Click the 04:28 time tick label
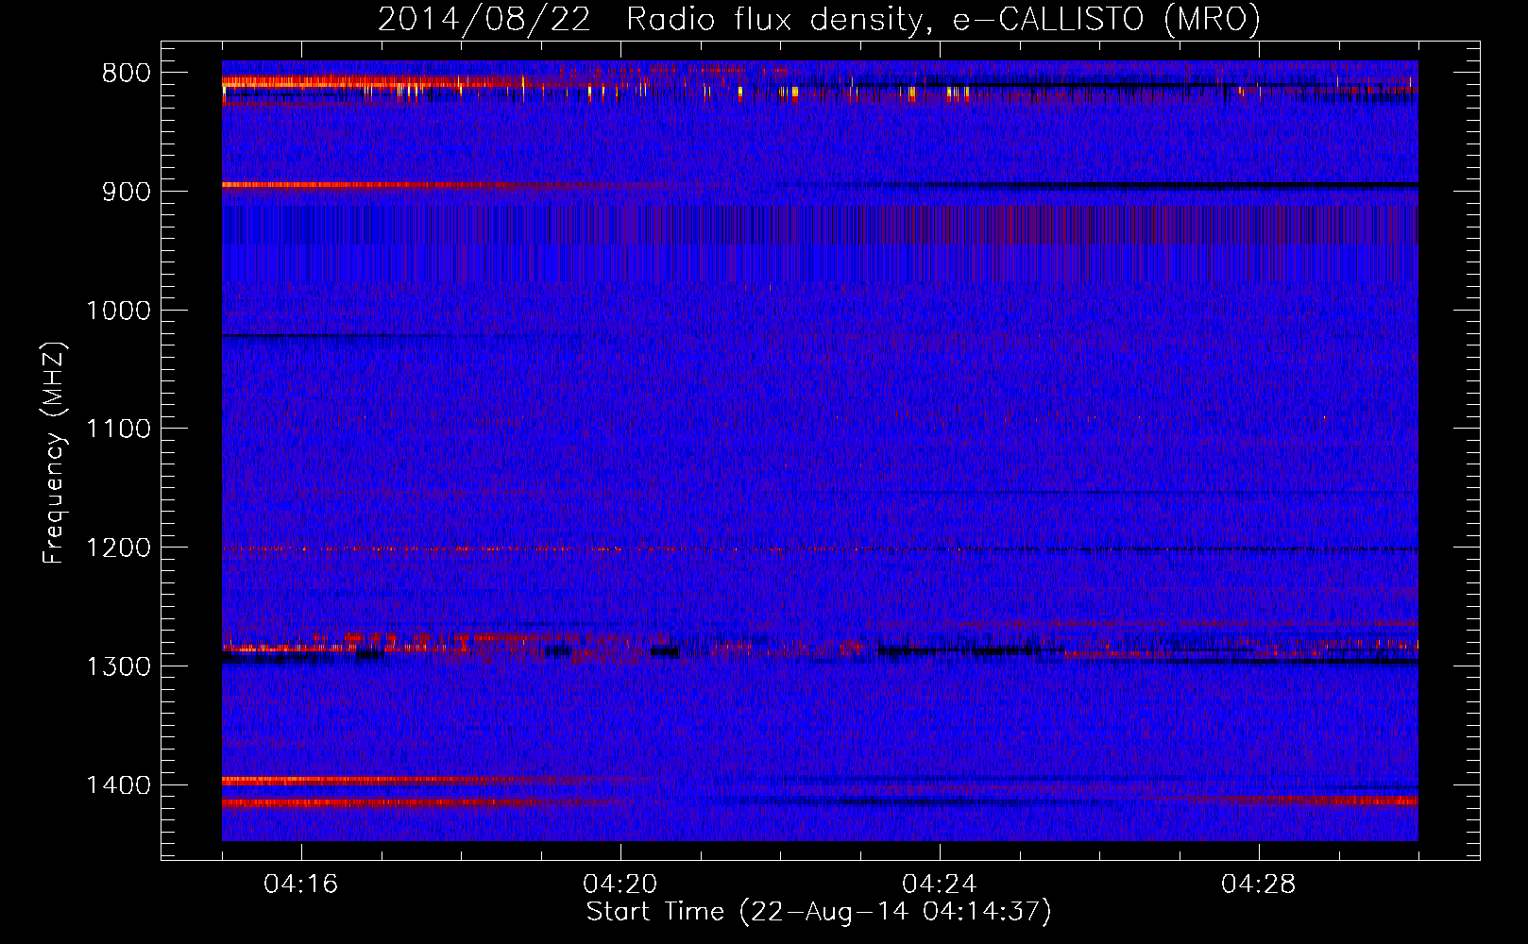This screenshot has width=1528, height=944. pyautogui.click(x=1258, y=885)
